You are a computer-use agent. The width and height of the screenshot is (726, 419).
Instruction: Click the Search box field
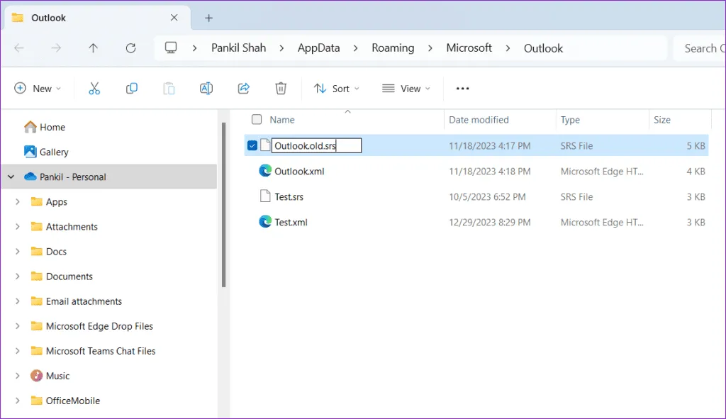tap(700, 48)
